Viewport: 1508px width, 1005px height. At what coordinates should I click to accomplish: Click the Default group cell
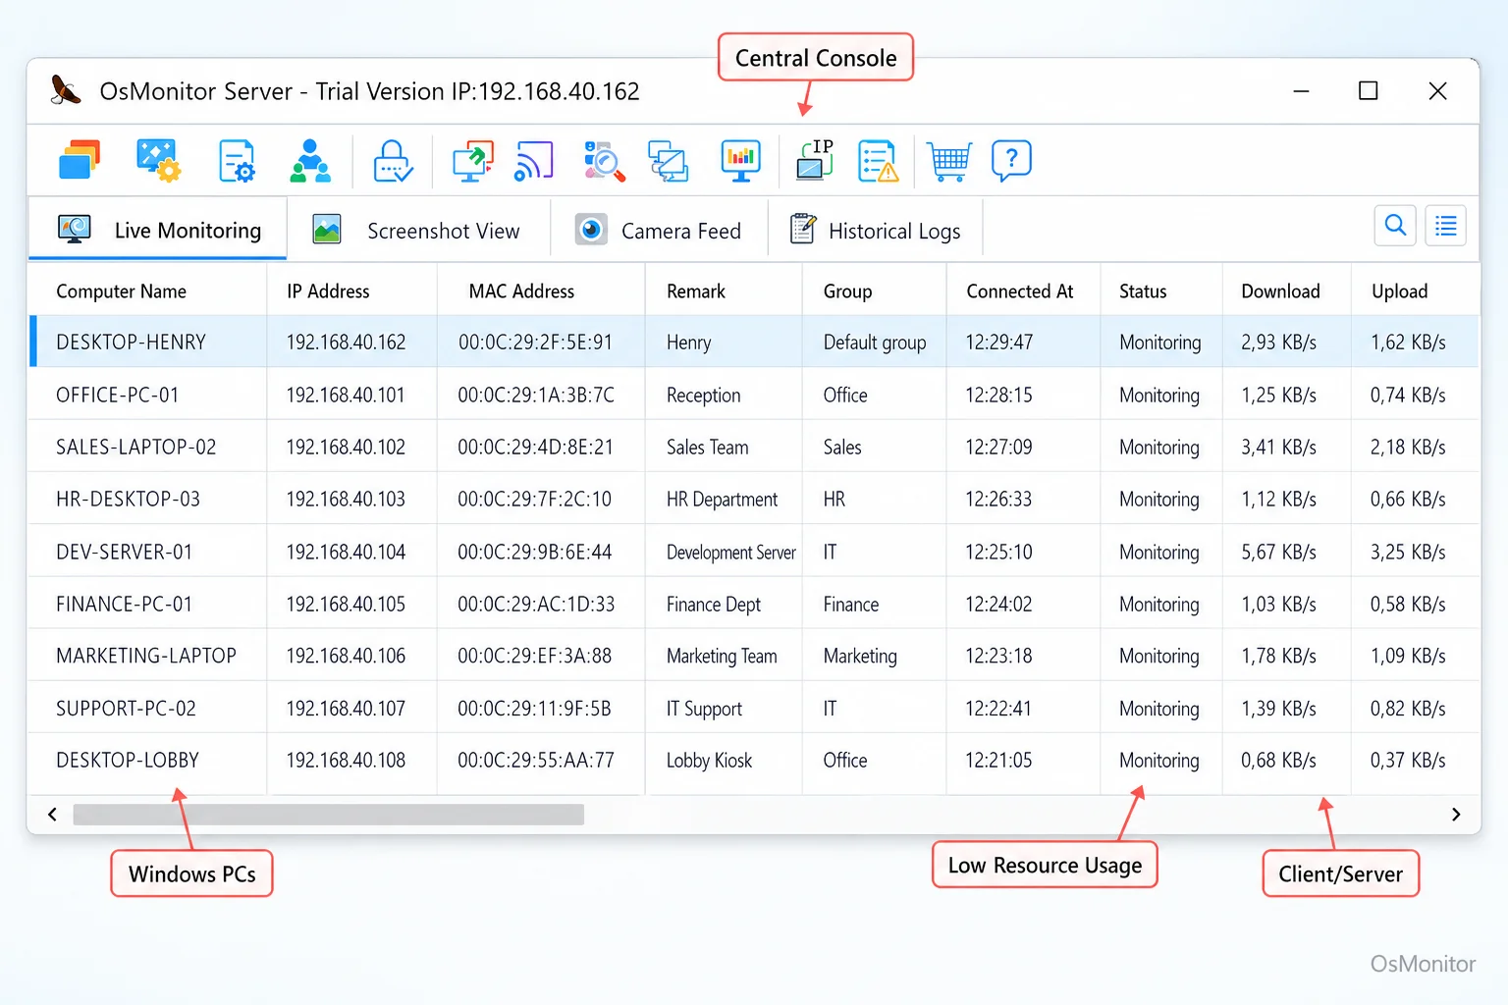point(875,342)
